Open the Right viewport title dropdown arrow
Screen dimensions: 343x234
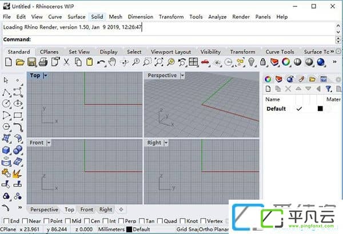[x=166, y=142]
